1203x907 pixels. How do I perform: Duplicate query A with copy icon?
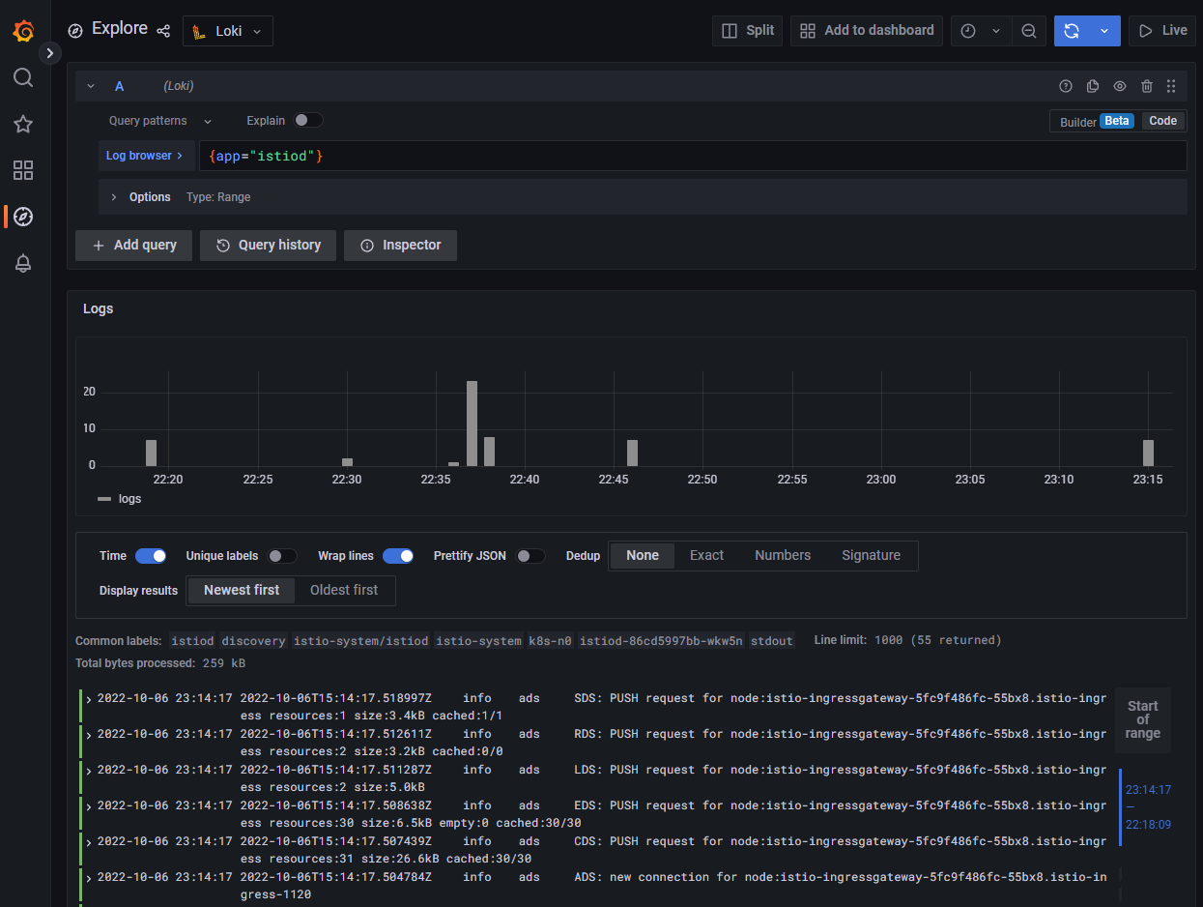(1093, 86)
